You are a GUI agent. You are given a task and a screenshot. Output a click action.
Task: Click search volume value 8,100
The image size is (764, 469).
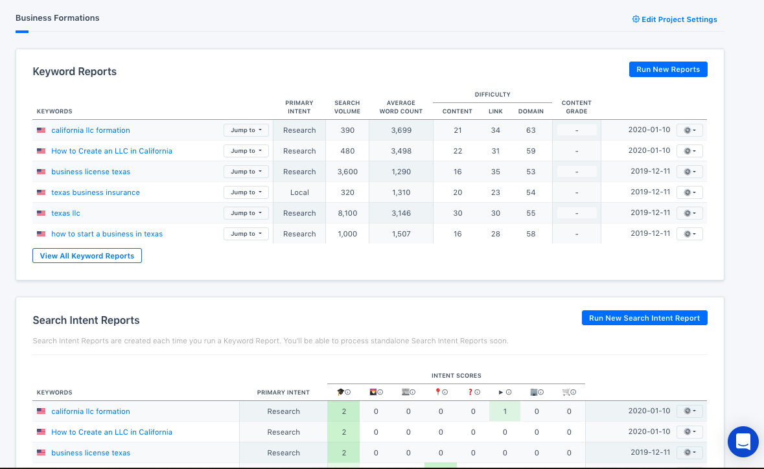point(347,213)
